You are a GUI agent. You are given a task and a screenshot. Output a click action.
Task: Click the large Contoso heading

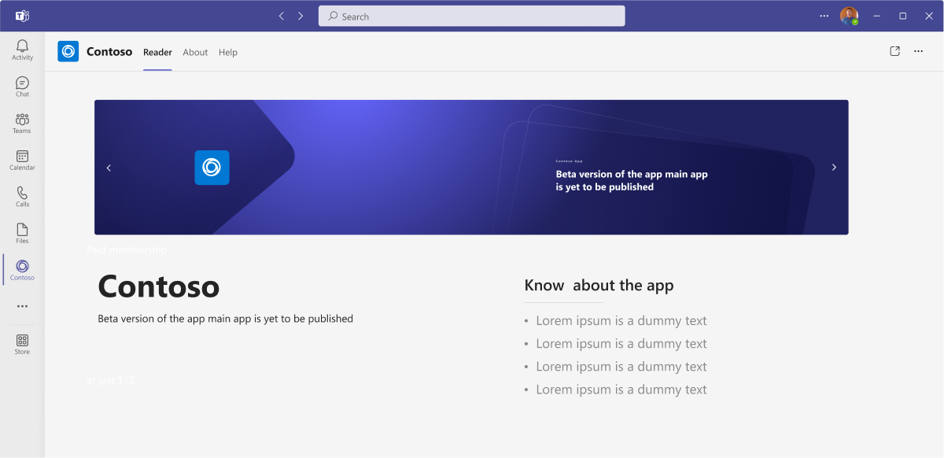159,286
